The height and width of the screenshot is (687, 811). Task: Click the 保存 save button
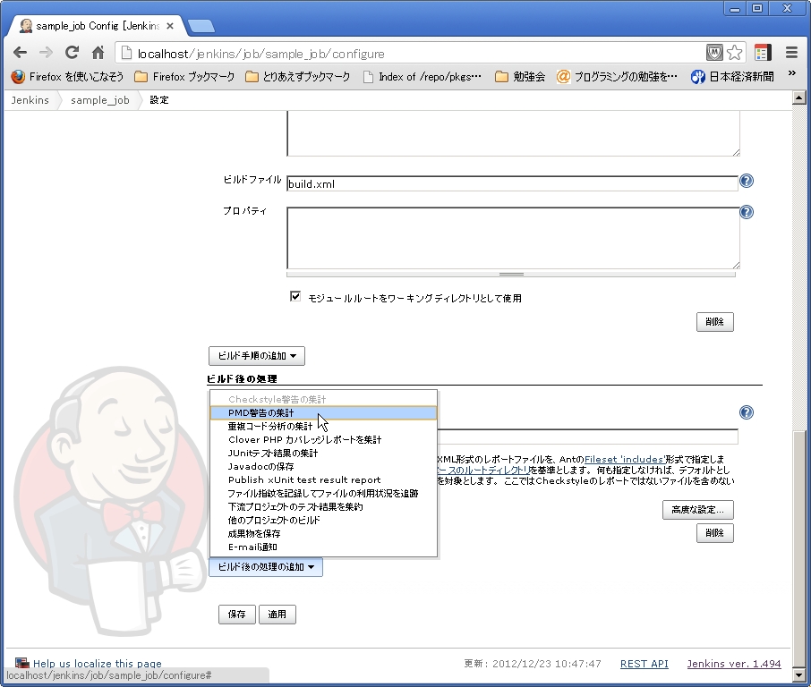(x=237, y=615)
